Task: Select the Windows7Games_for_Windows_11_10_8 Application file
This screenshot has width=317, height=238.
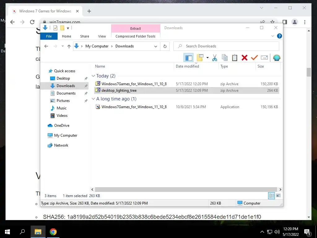Action: (x=187, y=107)
